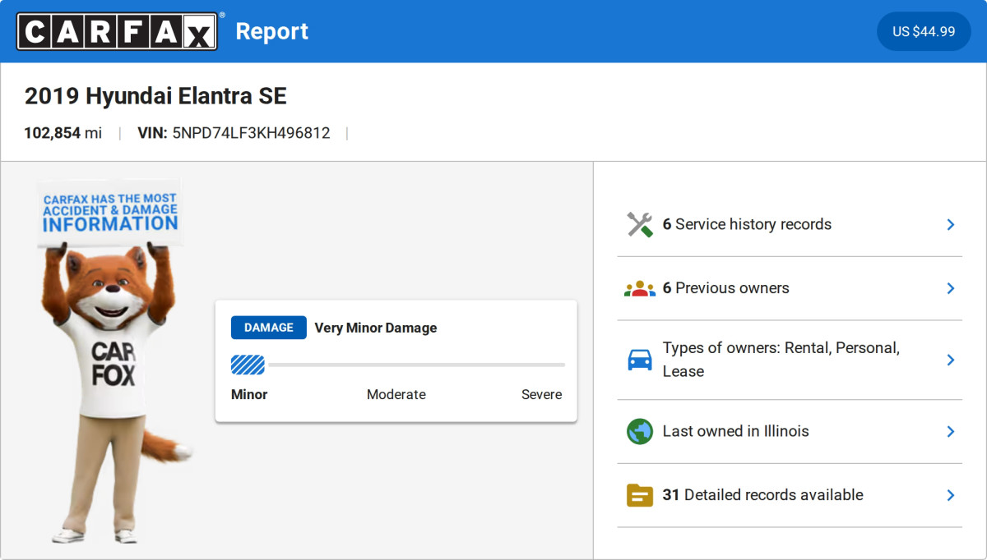Open 31 Detailed records available link
This screenshot has height=560, width=987.
point(762,495)
